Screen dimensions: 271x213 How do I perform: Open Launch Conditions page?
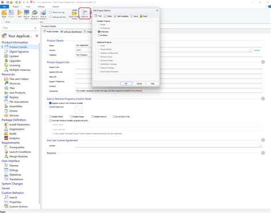(x=20, y=152)
